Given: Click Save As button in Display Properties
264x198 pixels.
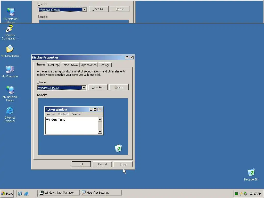Looking at the screenshot, I should 98,87.
